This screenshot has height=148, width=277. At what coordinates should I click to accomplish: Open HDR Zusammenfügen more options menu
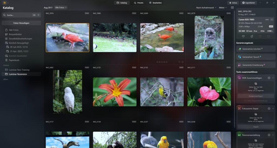point(269,78)
